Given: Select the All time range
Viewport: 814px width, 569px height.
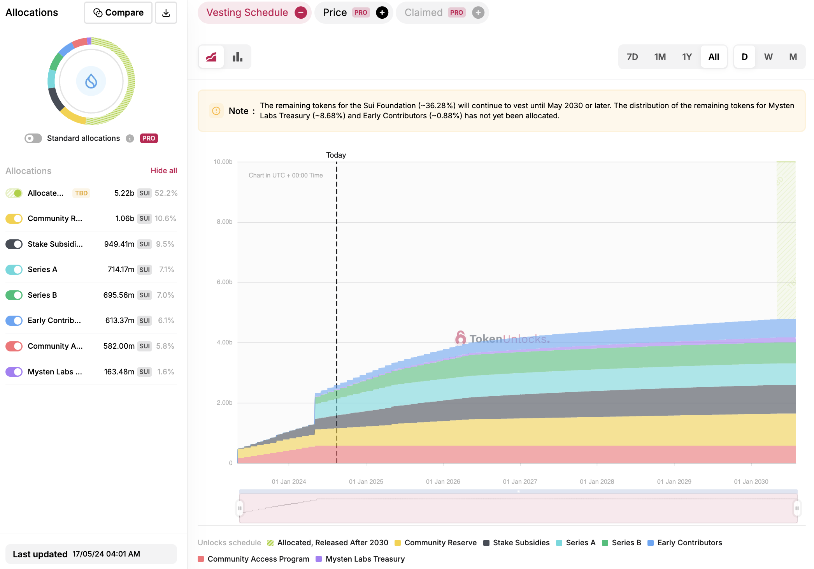Looking at the screenshot, I should 714,57.
